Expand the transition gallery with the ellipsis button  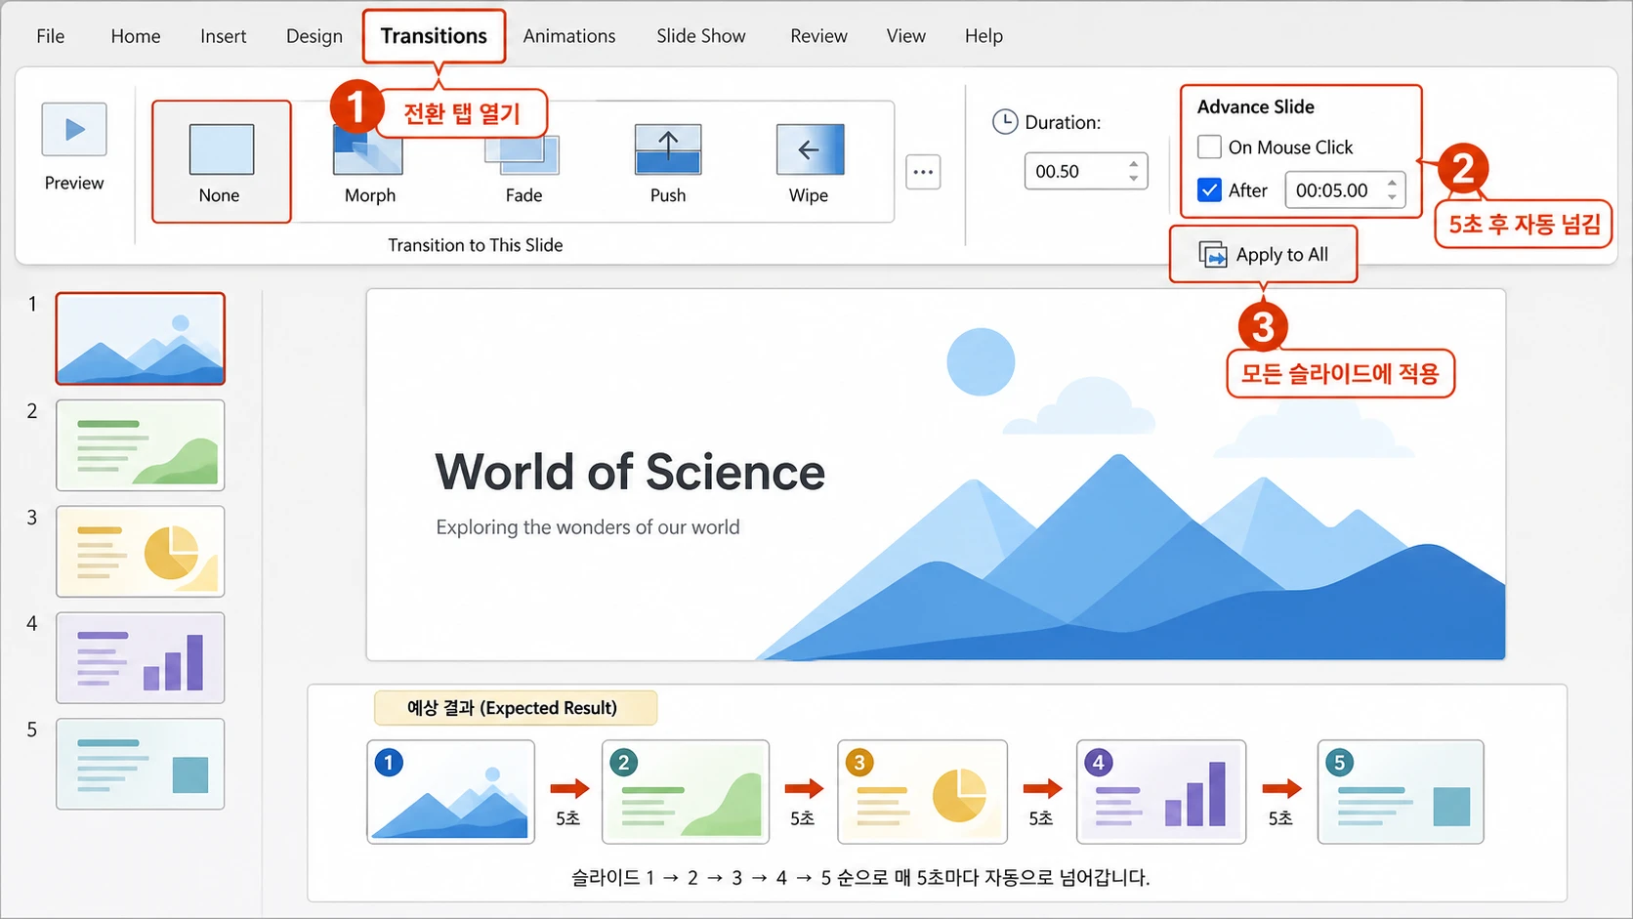tap(923, 172)
